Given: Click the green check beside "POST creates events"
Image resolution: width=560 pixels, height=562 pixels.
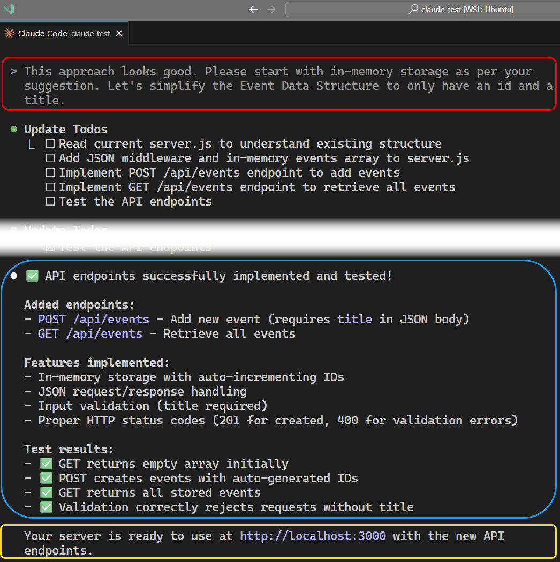Looking at the screenshot, I should click(x=46, y=478).
